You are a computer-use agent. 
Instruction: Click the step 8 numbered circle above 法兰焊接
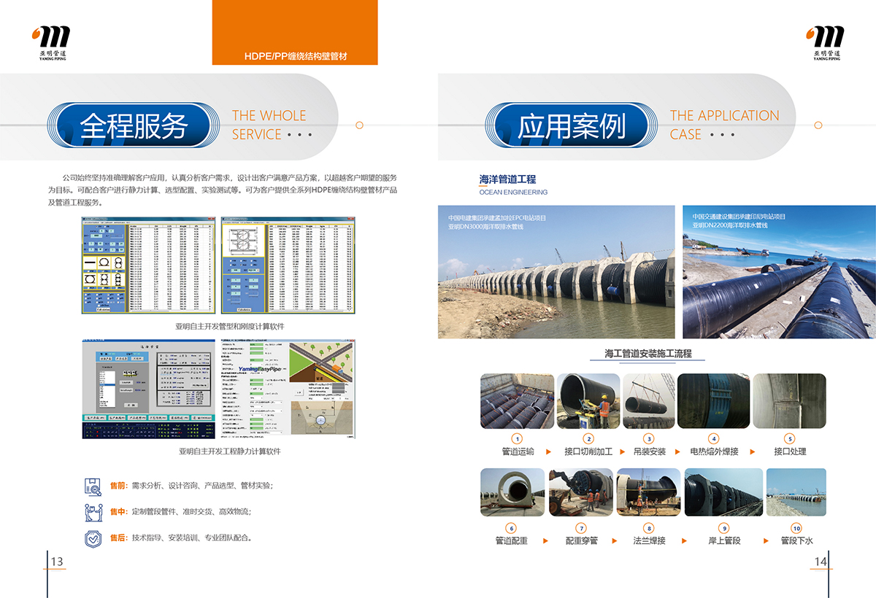pos(649,528)
